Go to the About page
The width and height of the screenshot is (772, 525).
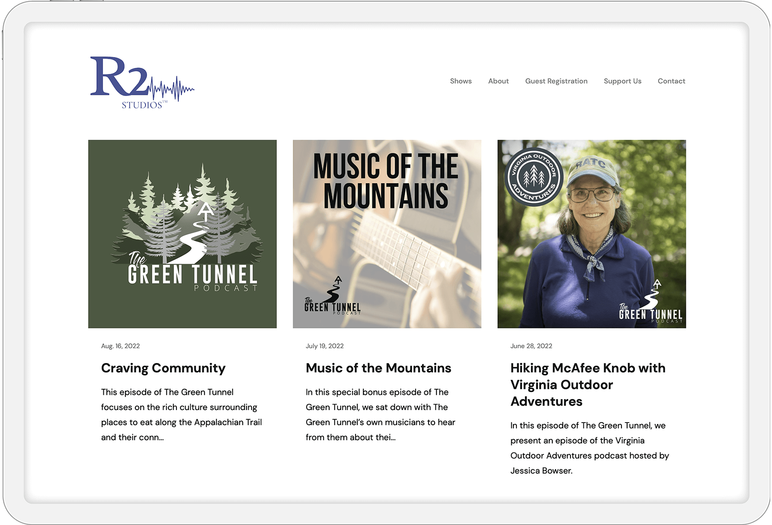click(x=498, y=81)
